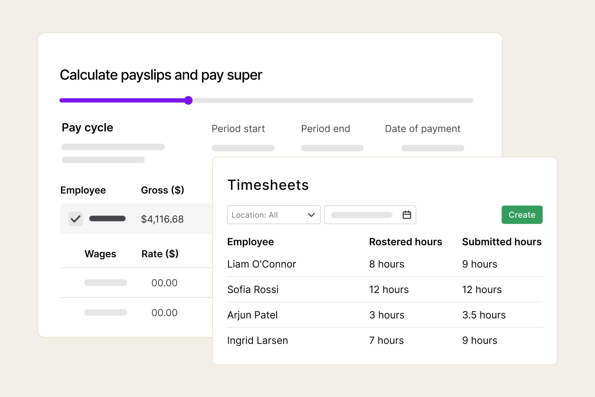This screenshot has height=397, width=595.
Task: Select Arjun Patel employee row
Action: click(x=385, y=315)
